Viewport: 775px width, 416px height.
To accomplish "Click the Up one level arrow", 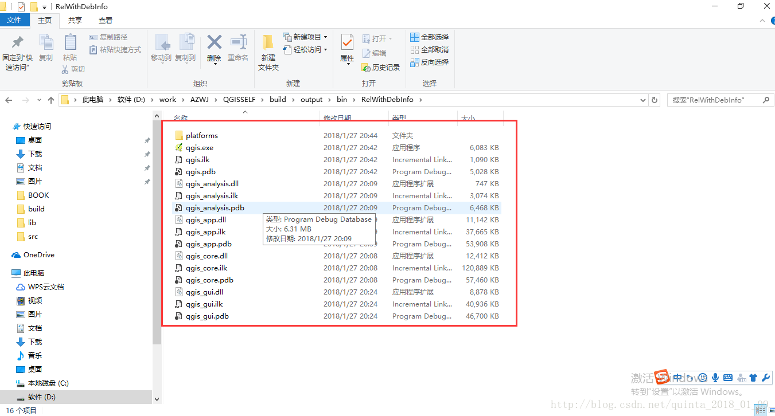I will pos(51,100).
